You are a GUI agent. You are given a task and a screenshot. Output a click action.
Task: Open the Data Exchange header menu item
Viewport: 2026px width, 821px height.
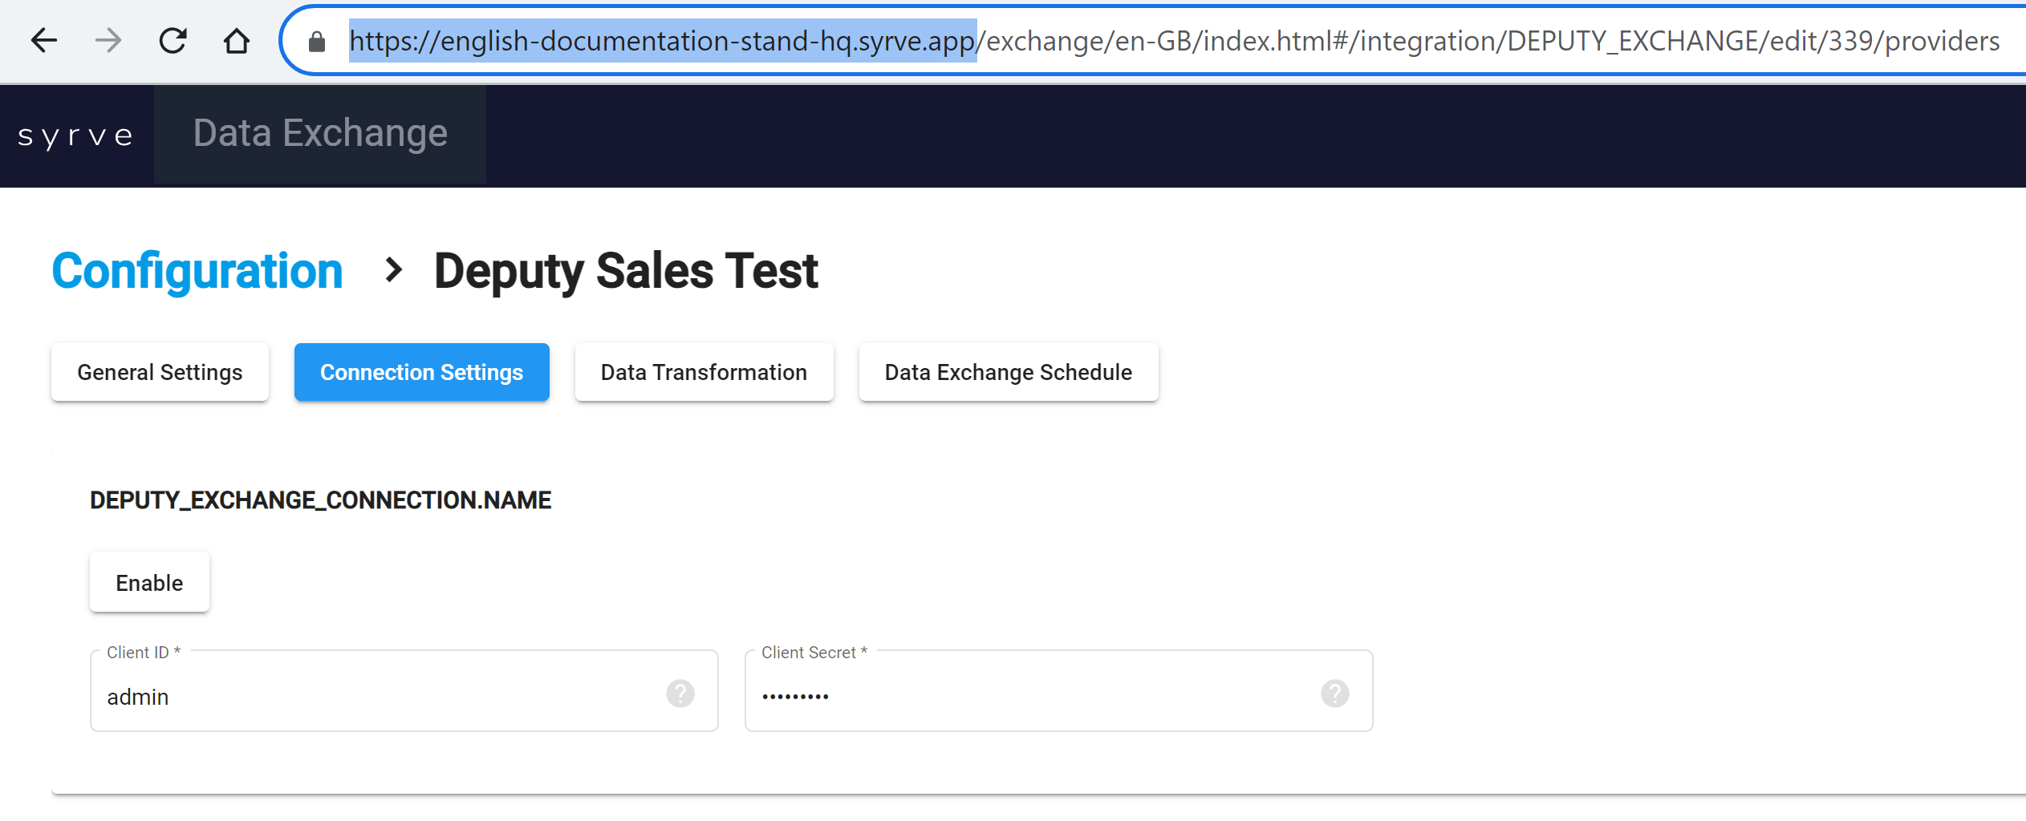coord(320,134)
